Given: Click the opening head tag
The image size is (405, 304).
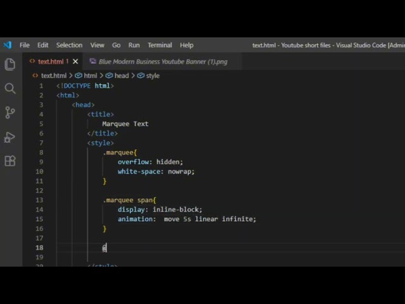Looking at the screenshot, I should (83, 105).
